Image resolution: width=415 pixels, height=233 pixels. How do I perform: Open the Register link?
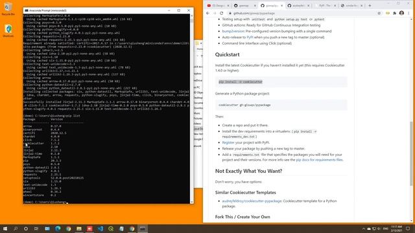click(x=228, y=142)
